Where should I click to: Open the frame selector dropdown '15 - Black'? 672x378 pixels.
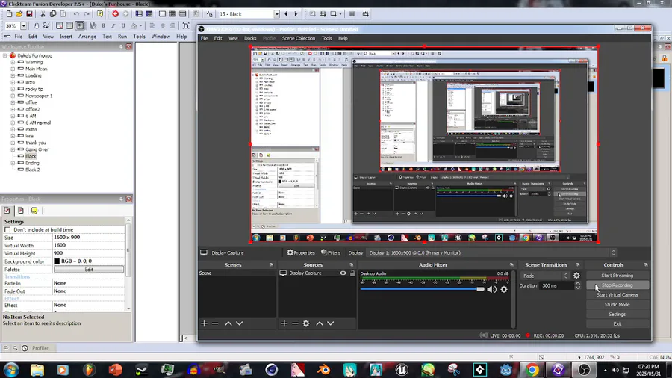[x=276, y=14]
